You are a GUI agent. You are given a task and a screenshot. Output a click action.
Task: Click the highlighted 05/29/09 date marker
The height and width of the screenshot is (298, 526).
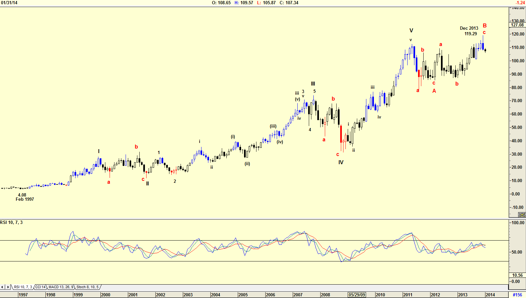(x=357, y=295)
